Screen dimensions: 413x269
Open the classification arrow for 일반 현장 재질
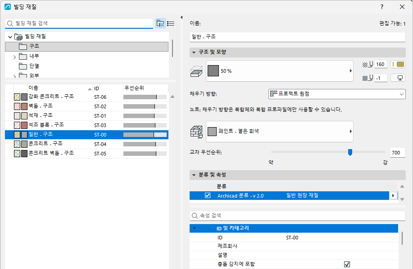393,195
